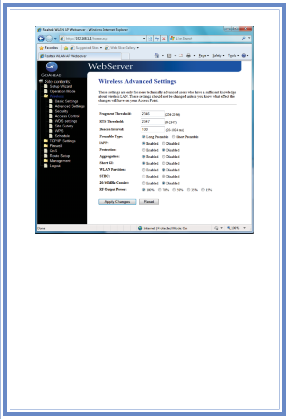Click the Live Search magnifier icon
Viewport: 289px width, 419px height.
click(244, 38)
